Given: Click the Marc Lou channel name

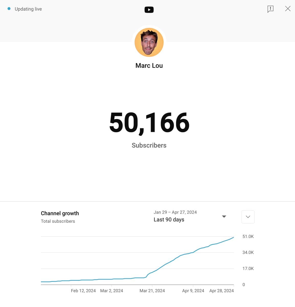Looking at the screenshot, I should point(149,65).
